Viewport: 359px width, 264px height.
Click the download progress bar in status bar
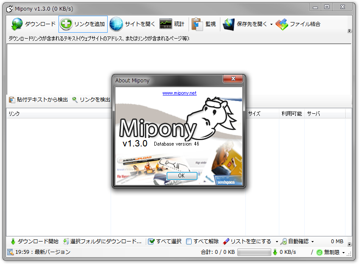tap(254, 252)
